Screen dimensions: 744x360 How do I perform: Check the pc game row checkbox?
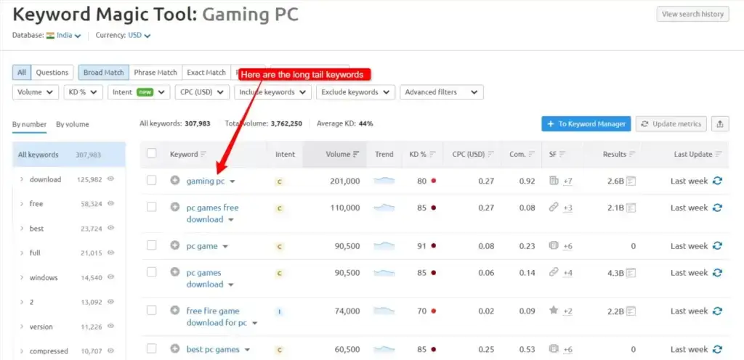(151, 245)
